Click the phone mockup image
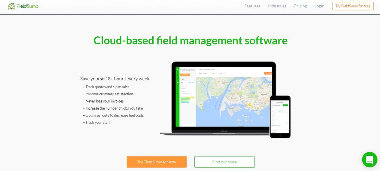 (280, 117)
